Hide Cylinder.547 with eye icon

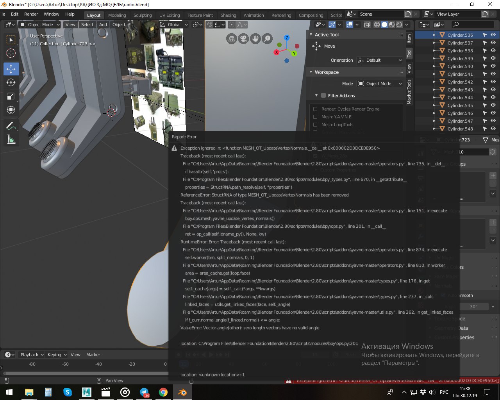point(493,121)
